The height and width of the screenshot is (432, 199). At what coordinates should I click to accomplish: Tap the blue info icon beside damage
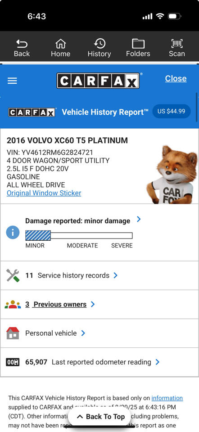(13, 232)
